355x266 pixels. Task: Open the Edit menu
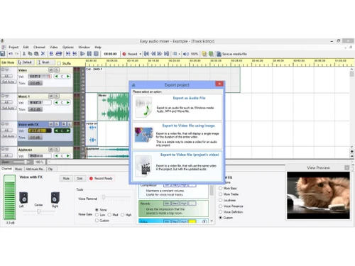tap(26, 47)
